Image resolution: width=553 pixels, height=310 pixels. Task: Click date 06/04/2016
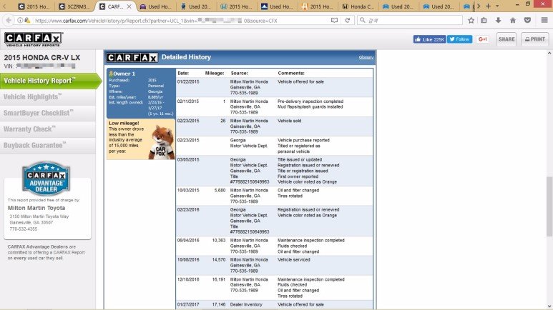click(x=188, y=240)
